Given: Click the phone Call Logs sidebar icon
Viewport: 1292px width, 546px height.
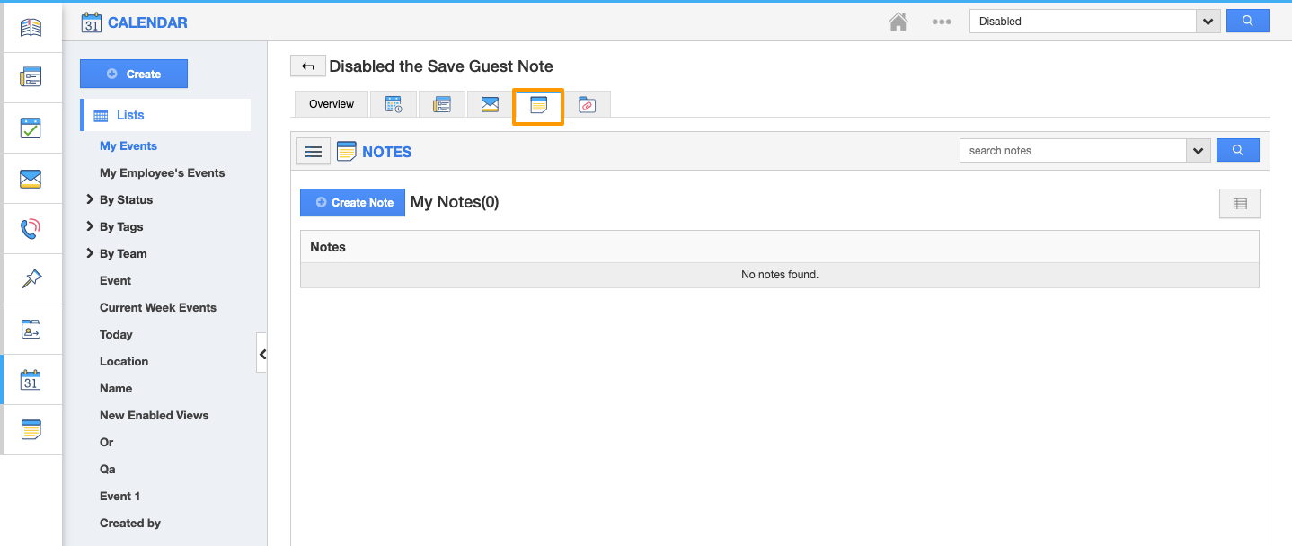Looking at the screenshot, I should (31, 229).
